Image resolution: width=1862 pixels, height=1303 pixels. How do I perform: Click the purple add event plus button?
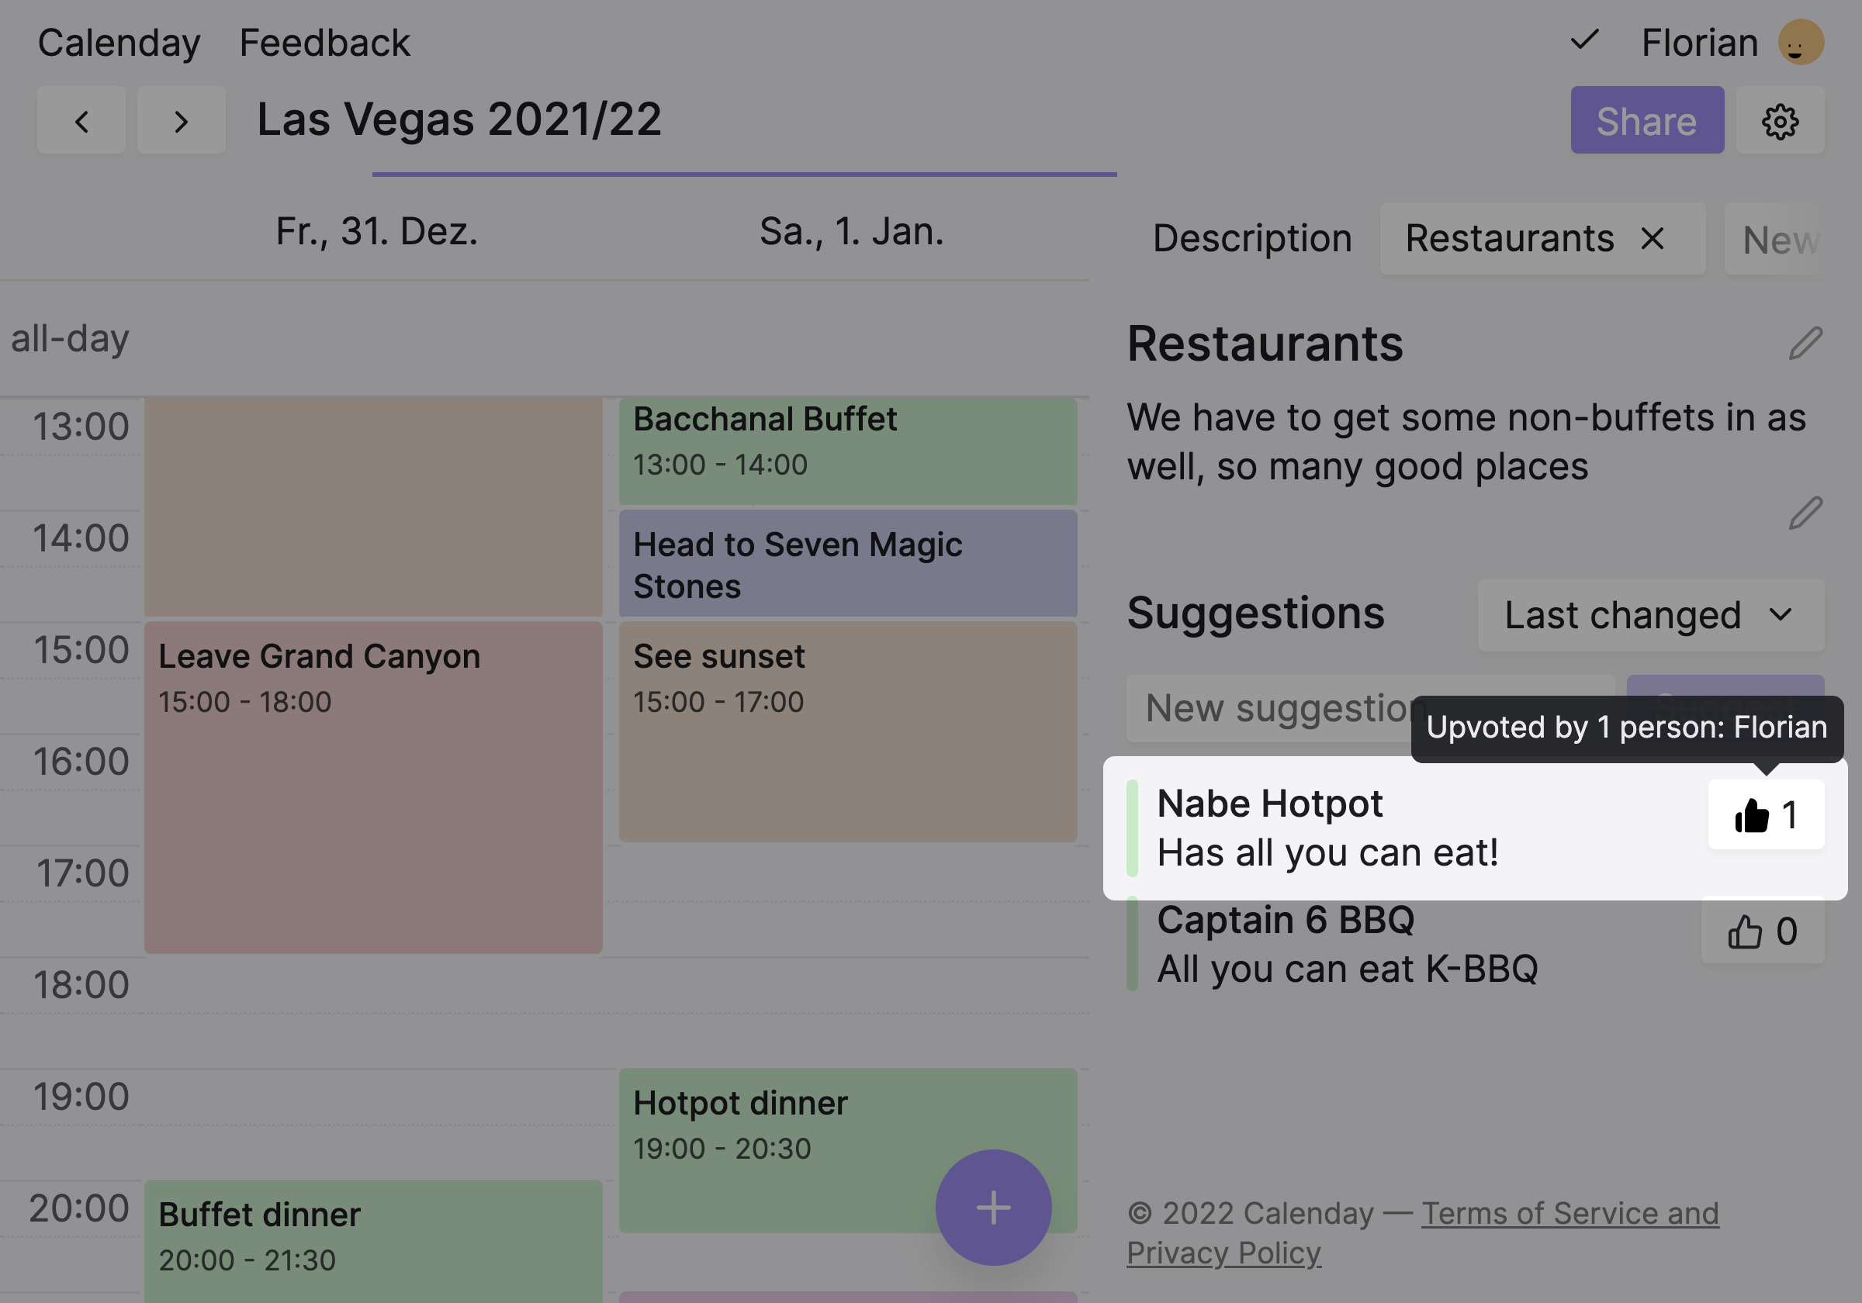992,1207
